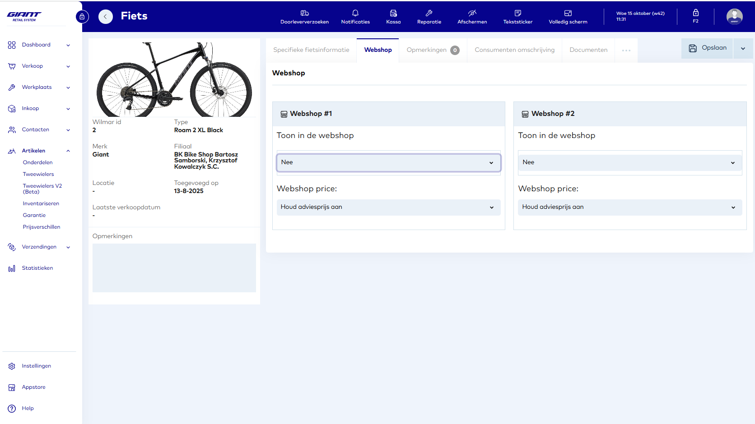Click the Doorleververzoeken icon

click(x=304, y=14)
